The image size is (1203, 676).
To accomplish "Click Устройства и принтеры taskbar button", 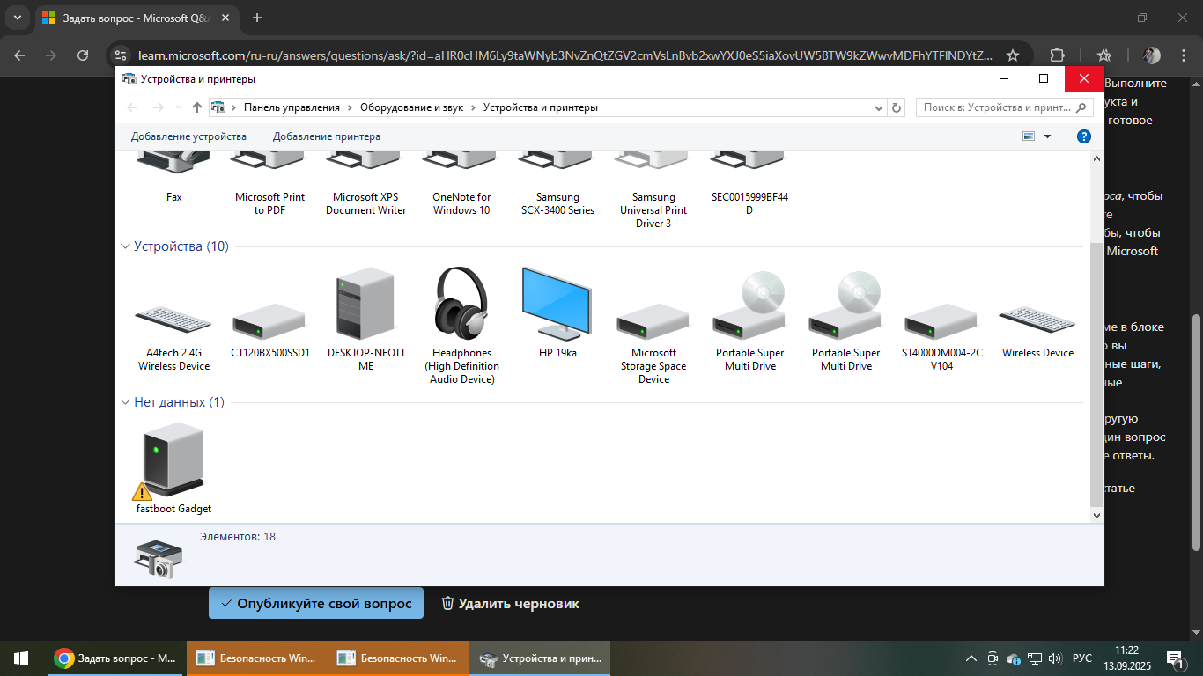I will tap(540, 658).
